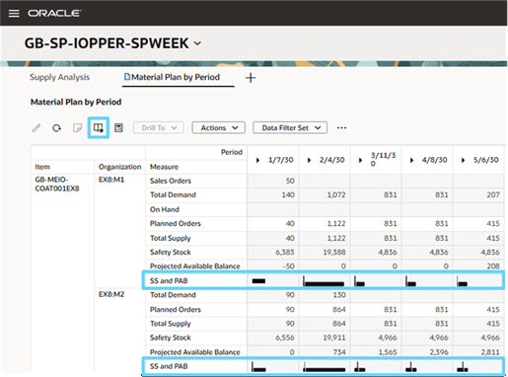Click EX8:M1 SS and PAB chart for 2/4/30
The width and height of the screenshot is (508, 377).
point(325,280)
